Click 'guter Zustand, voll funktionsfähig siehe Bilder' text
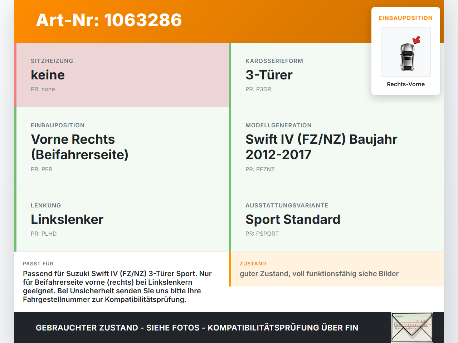Screen dimensions: 458x343 (319, 274)
